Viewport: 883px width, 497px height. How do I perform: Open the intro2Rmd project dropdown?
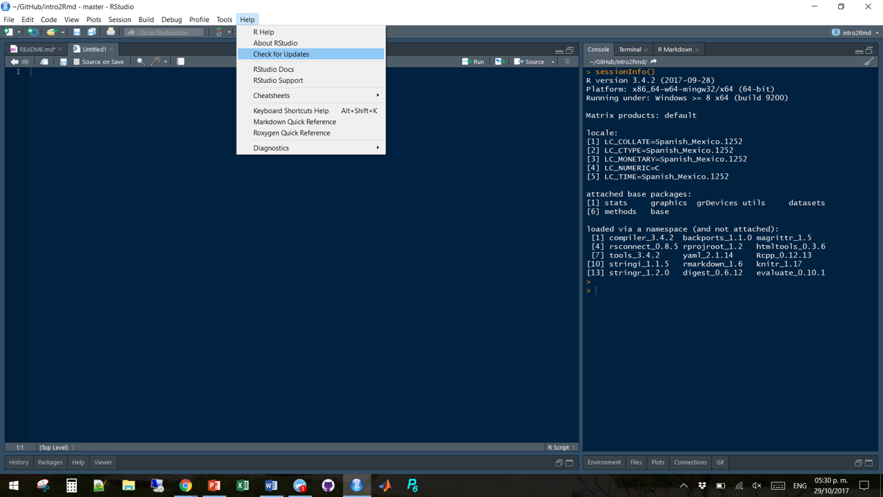click(x=855, y=32)
